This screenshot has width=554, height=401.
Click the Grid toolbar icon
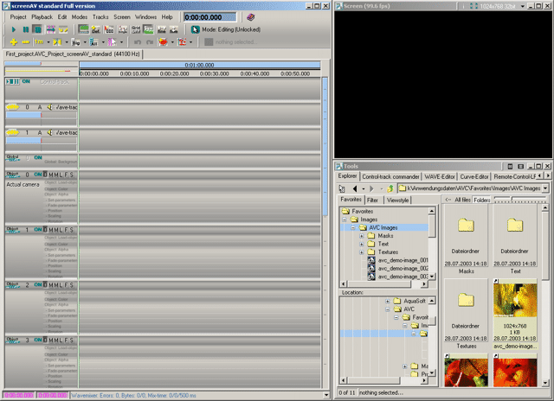pyautogui.click(x=136, y=29)
